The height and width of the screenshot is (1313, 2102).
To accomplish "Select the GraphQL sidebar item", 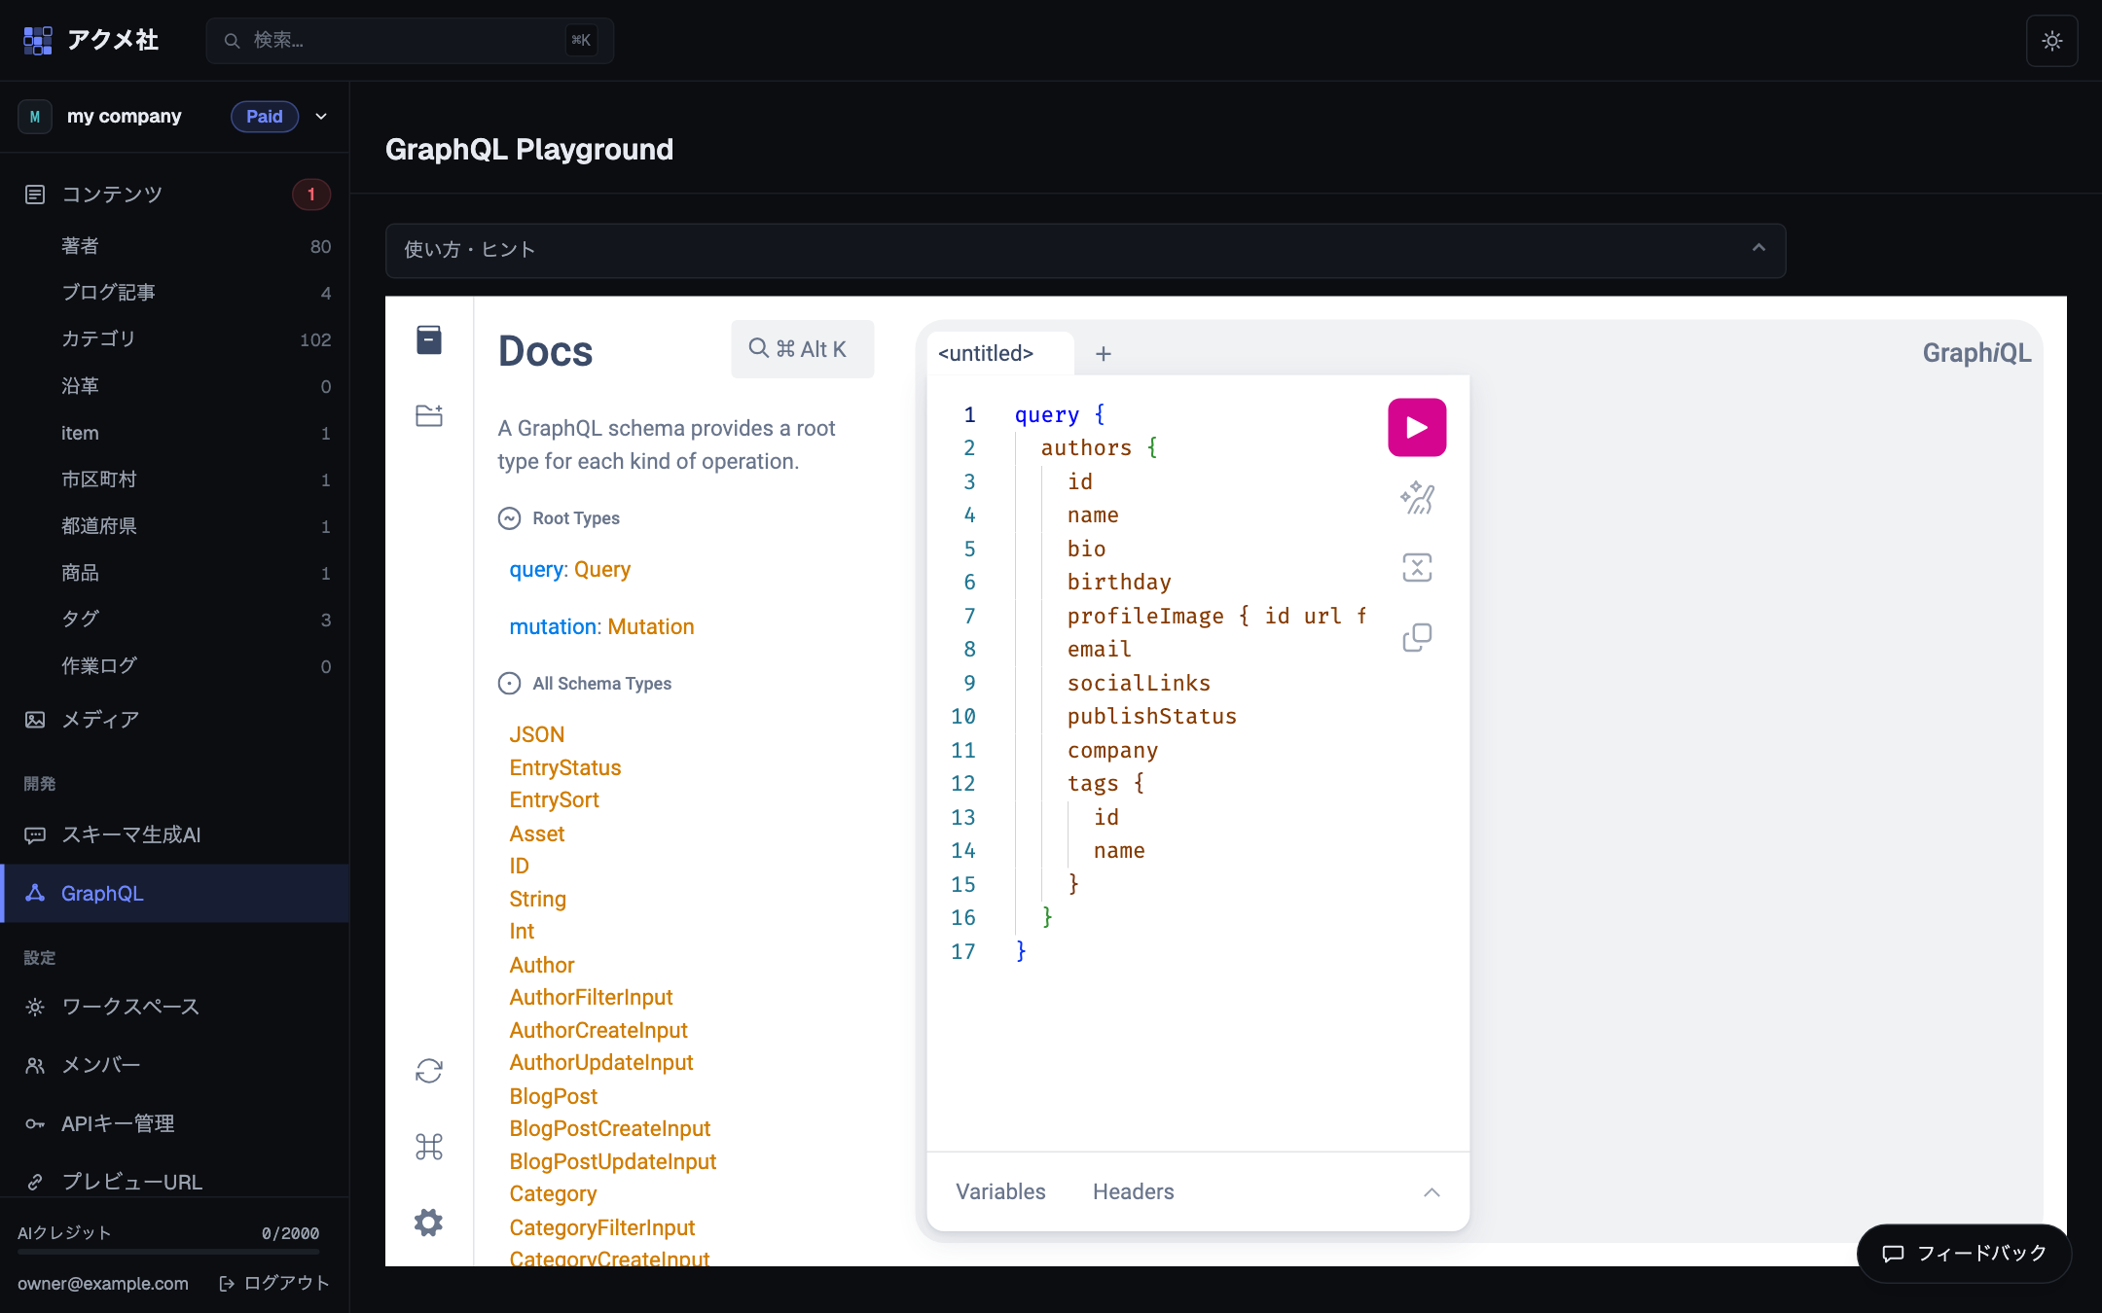I will (175, 893).
